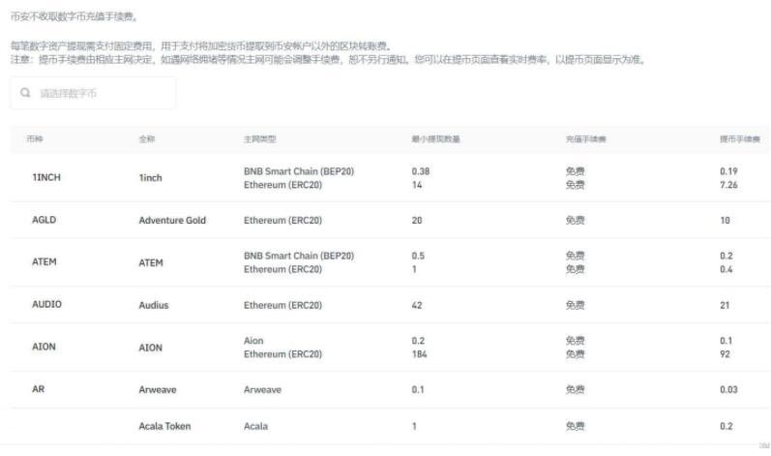This screenshot has height=456, width=771.
Task: Select the Arweave full name cell
Action: [x=157, y=389]
